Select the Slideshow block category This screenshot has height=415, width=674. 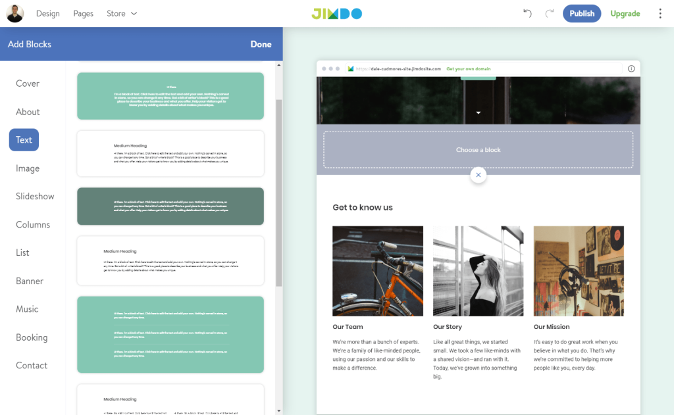point(35,196)
